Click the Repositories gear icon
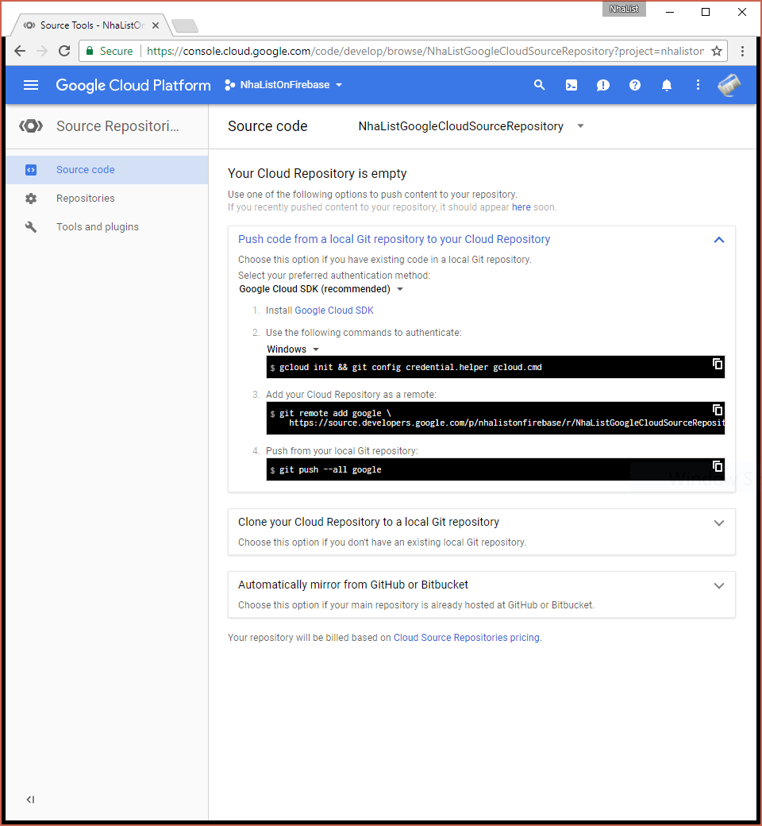 pyautogui.click(x=30, y=198)
